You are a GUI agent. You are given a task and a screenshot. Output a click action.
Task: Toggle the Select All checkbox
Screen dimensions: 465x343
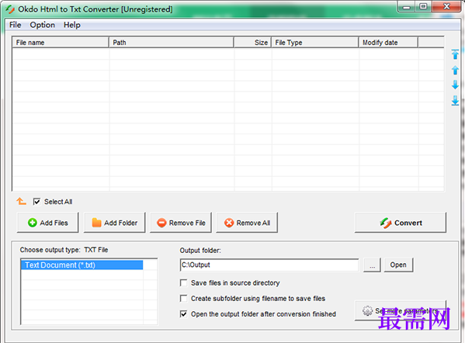(x=36, y=202)
